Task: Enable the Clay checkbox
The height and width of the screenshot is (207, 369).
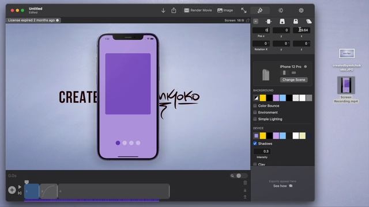Action: pyautogui.click(x=255, y=164)
